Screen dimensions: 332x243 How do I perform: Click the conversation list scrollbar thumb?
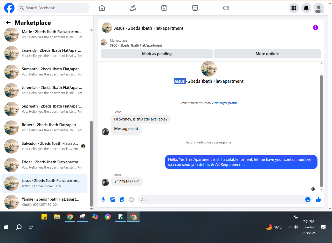[91, 164]
